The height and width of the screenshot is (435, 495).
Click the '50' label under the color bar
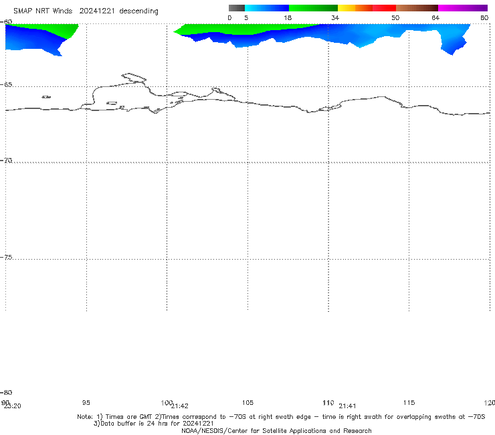click(x=395, y=17)
